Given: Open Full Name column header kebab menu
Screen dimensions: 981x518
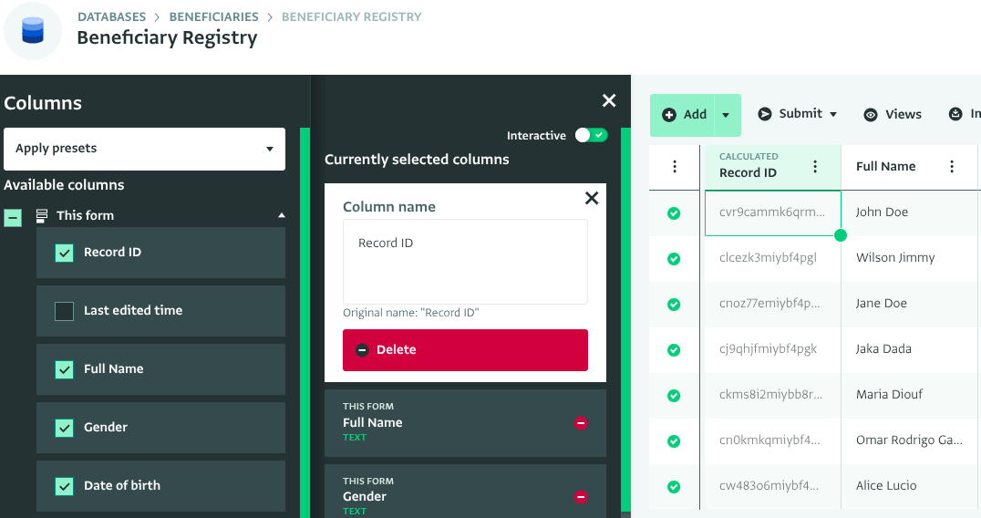Looking at the screenshot, I should 952,167.
